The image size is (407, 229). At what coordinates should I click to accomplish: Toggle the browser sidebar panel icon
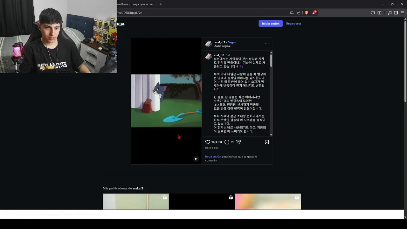[396, 13]
